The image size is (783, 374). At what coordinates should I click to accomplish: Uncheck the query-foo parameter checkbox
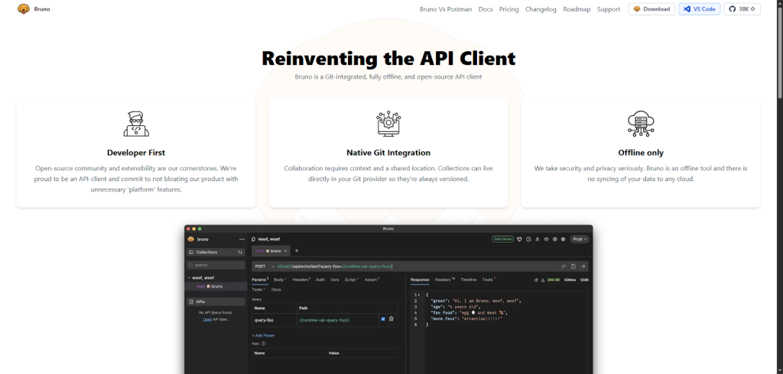pos(383,319)
